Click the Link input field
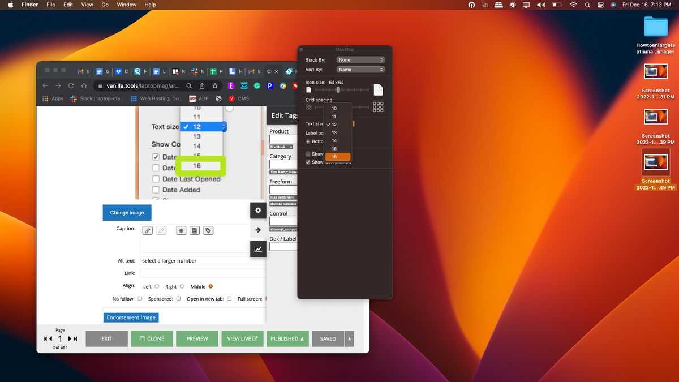This screenshot has width=679, height=382. (203, 273)
